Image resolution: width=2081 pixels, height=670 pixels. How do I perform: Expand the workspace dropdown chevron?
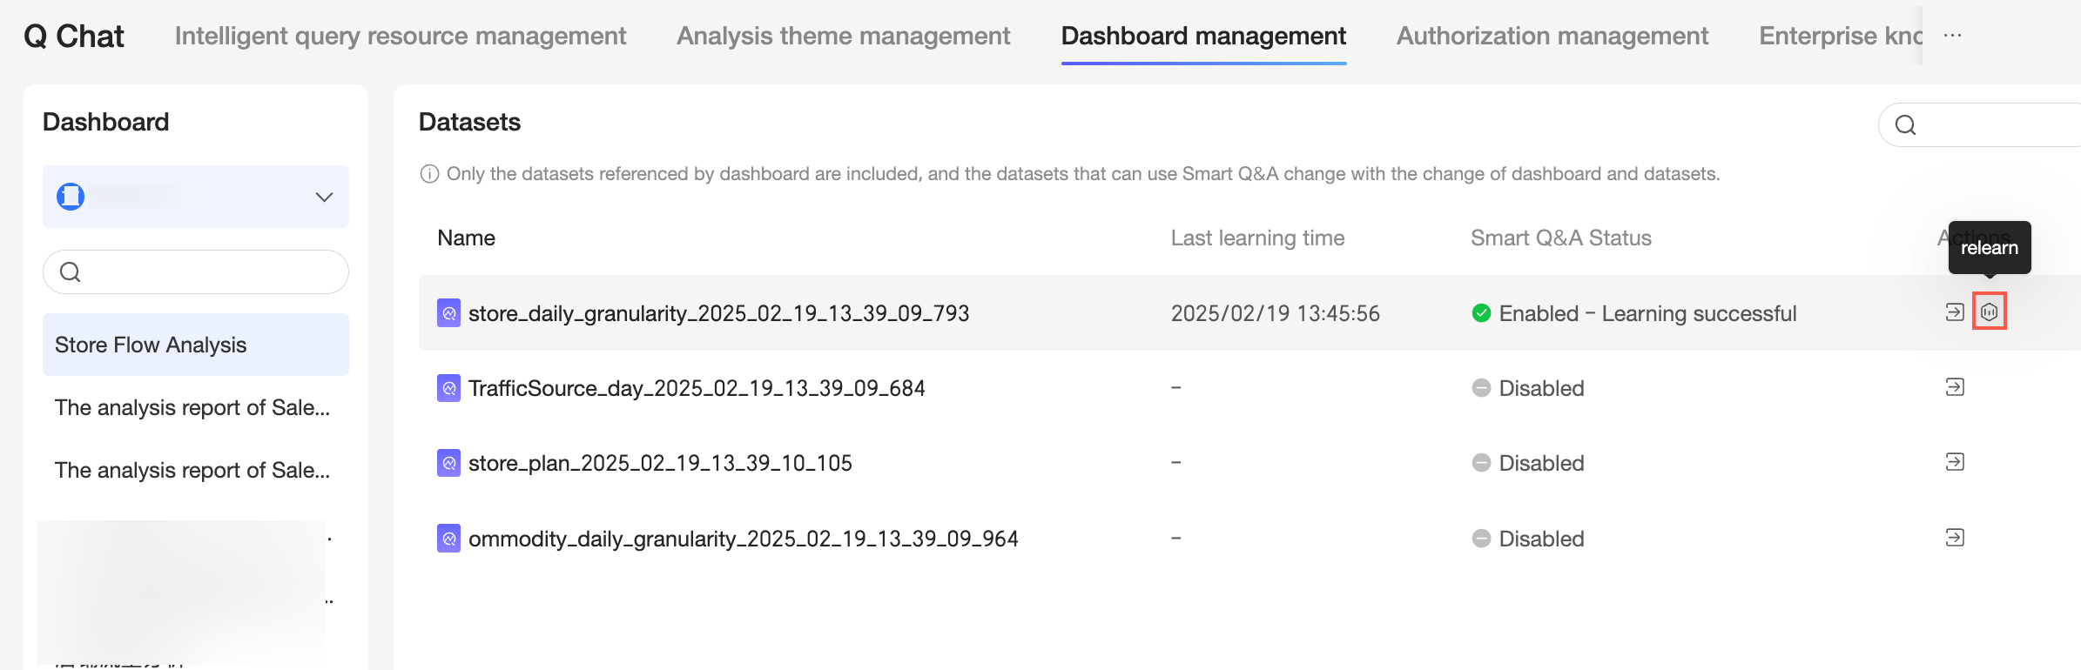click(x=324, y=197)
